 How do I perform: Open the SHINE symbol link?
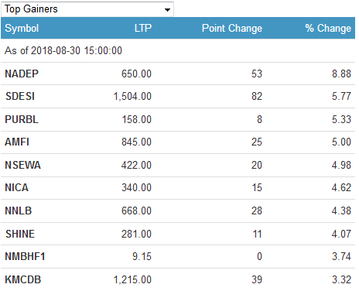point(20,234)
